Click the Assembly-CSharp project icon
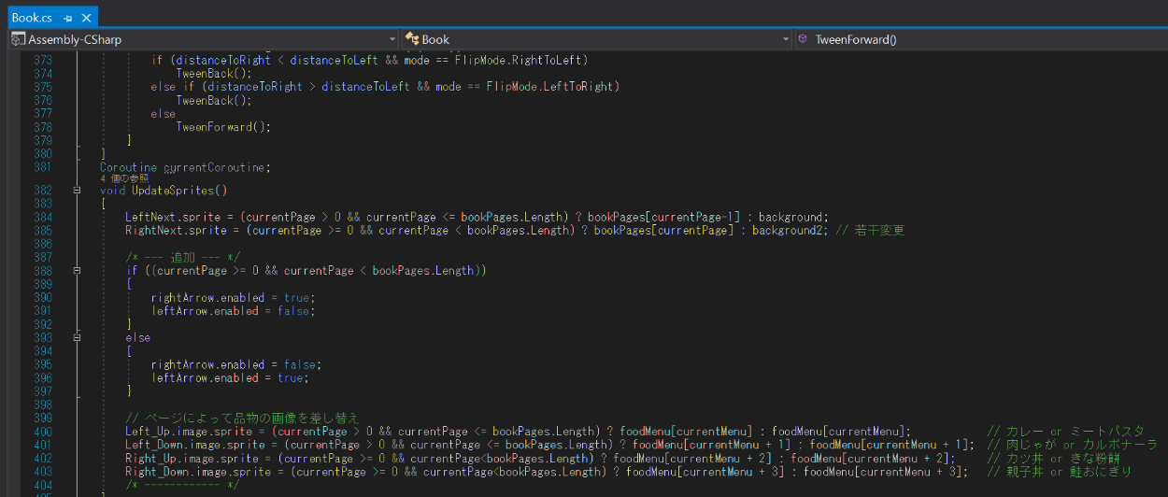Image resolution: width=1168 pixels, height=497 pixels. coord(18,39)
